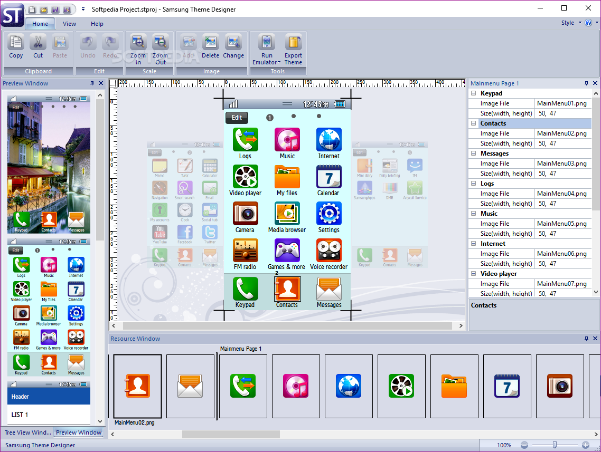Collapse the Contacts property group
Image resolution: width=601 pixels, height=452 pixels.
pyautogui.click(x=473, y=123)
